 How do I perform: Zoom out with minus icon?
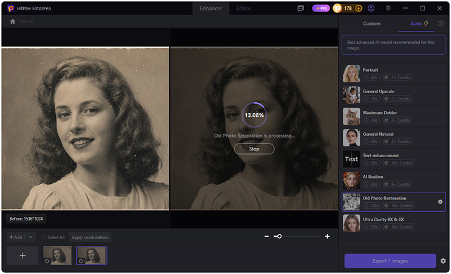[x=267, y=236]
